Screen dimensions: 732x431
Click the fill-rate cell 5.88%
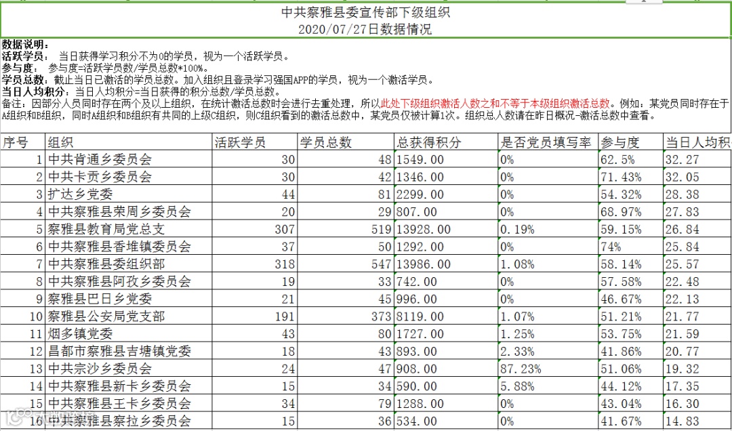[x=548, y=386]
